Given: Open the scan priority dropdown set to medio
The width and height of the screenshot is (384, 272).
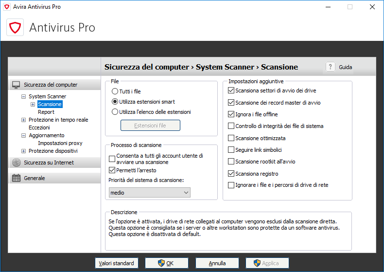Looking at the screenshot, I should [x=149, y=193].
